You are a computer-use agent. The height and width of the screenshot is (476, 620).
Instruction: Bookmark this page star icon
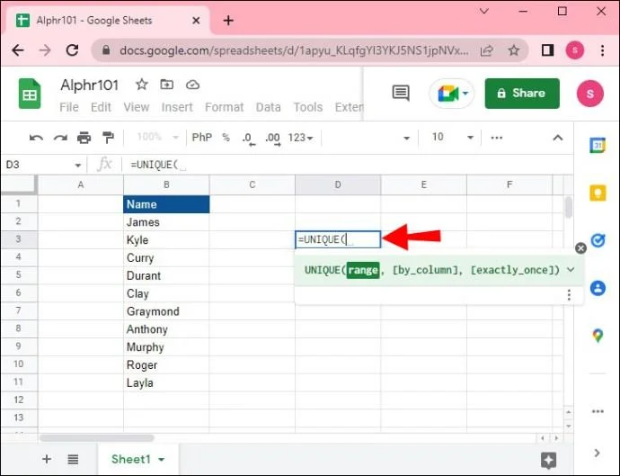[x=514, y=50]
